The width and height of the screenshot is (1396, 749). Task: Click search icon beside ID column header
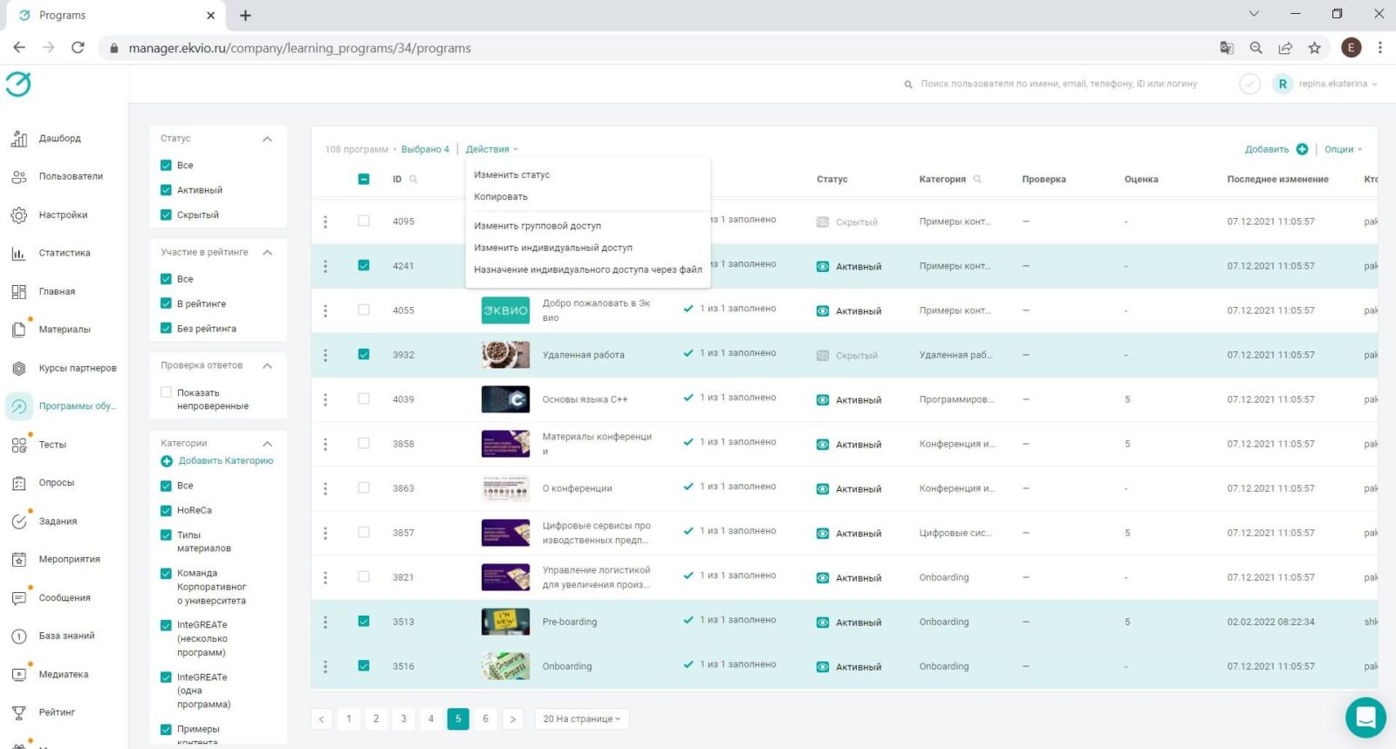[x=414, y=180]
